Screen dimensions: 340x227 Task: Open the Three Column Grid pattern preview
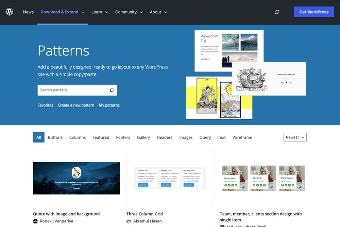point(170,178)
